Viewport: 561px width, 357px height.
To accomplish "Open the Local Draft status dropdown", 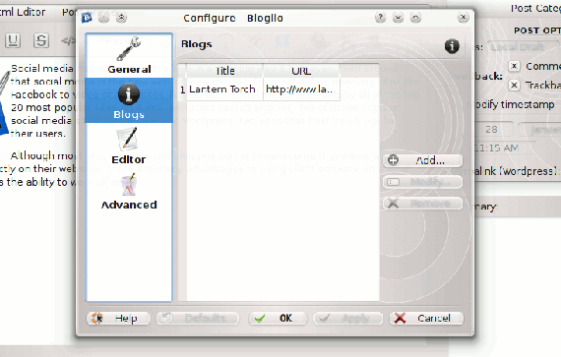I will pyautogui.click(x=525, y=47).
